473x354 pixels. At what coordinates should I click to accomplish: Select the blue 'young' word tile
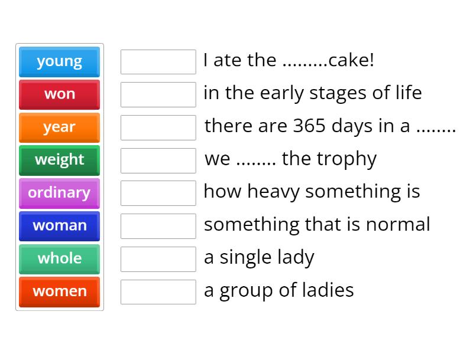59,61
